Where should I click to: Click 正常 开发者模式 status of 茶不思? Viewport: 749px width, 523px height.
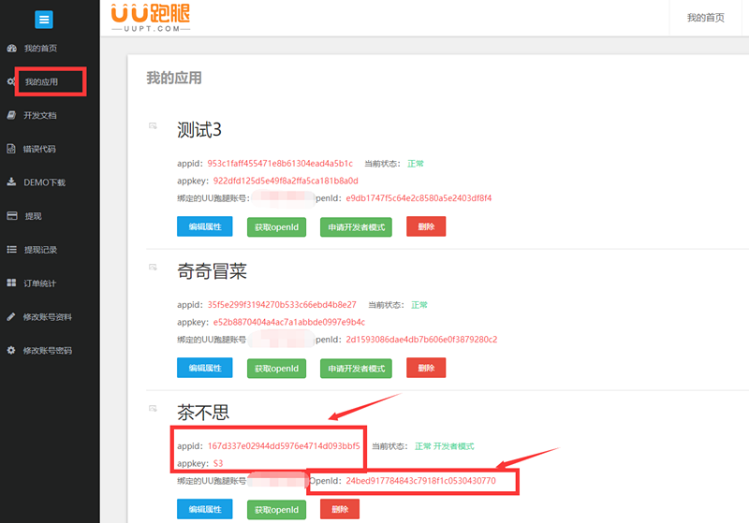click(444, 446)
